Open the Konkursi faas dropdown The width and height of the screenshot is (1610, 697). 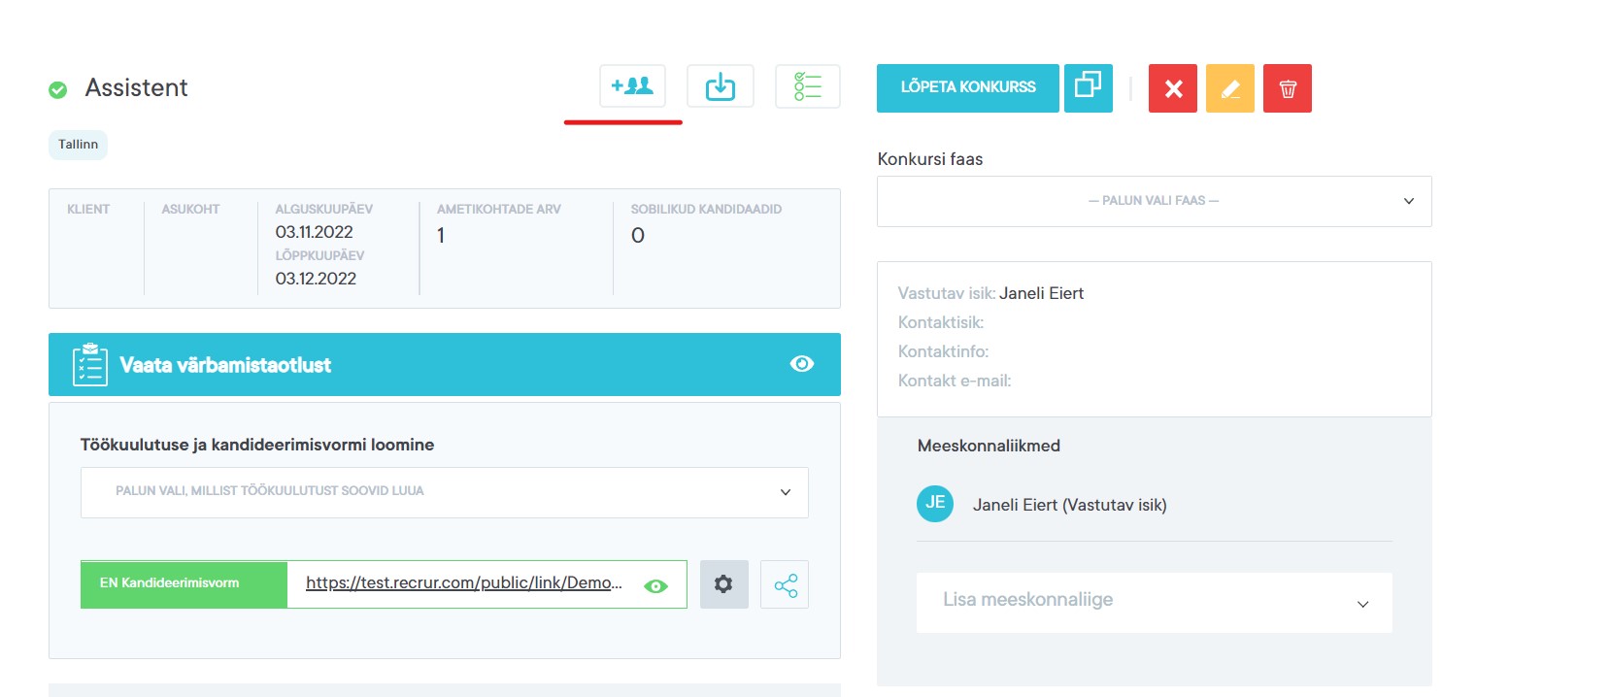click(x=1154, y=201)
